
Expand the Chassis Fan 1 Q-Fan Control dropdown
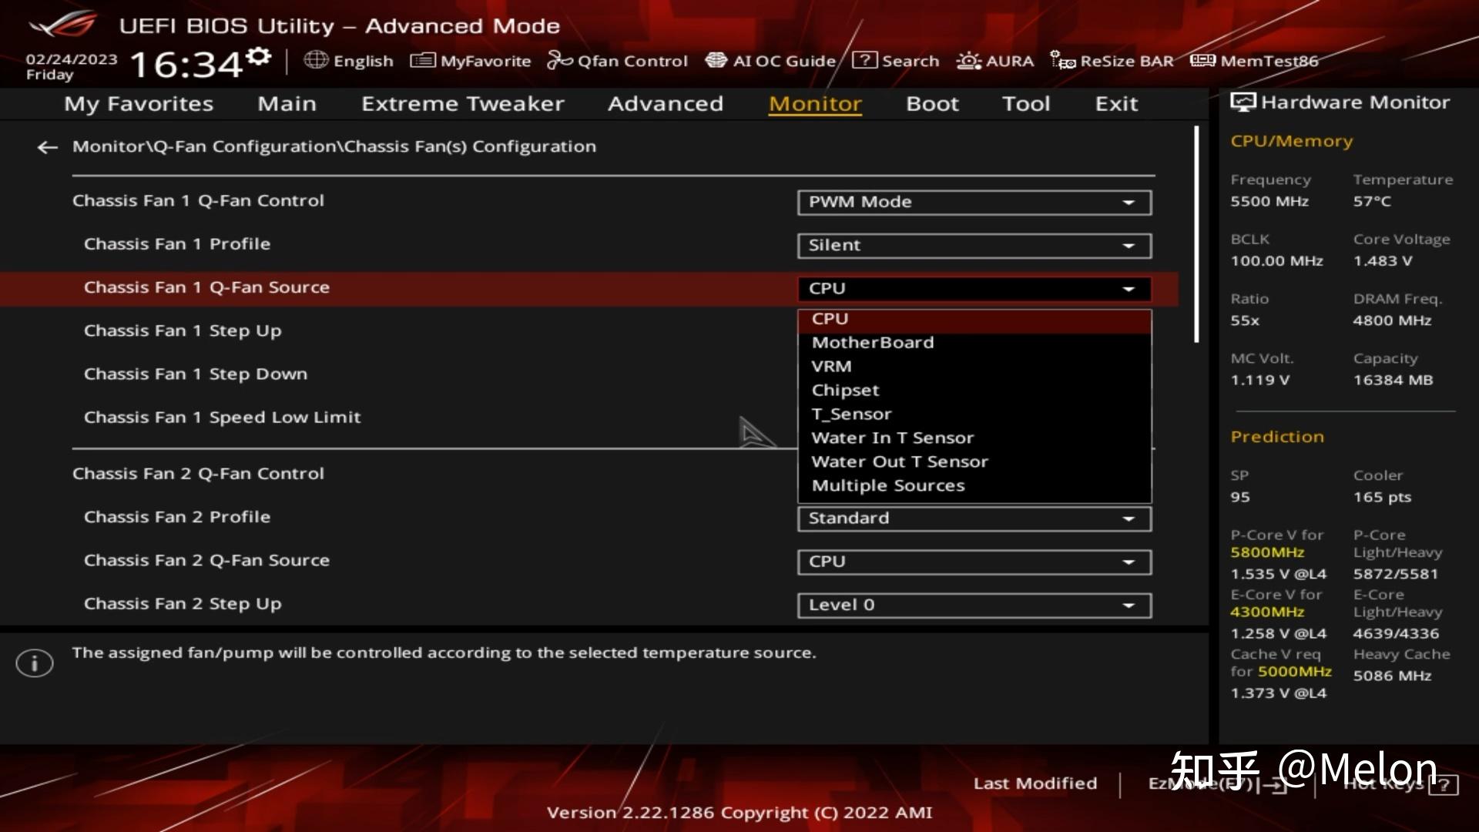click(974, 203)
